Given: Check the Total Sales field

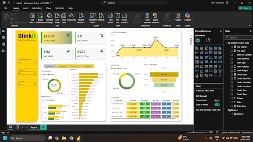Looking at the screenshot, I should coord(232,106).
